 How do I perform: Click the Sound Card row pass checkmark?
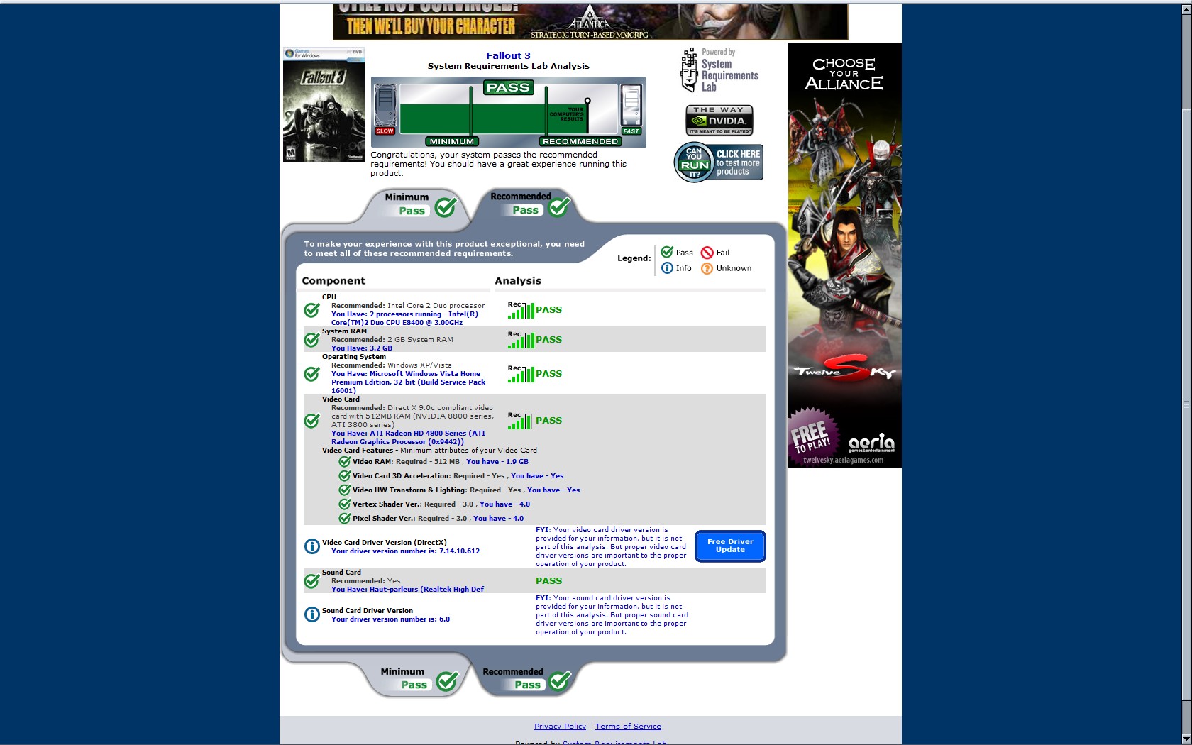[x=311, y=581]
